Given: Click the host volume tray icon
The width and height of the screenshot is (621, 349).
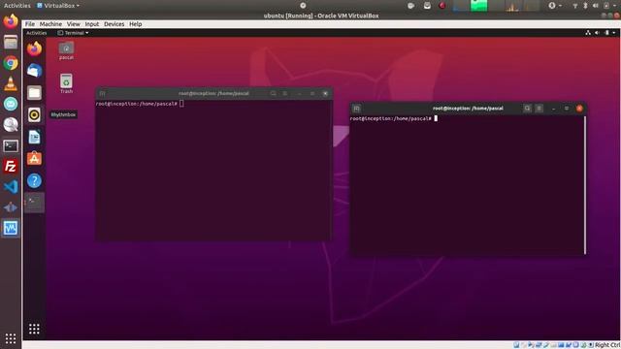Looking at the screenshot, I should point(596,6).
